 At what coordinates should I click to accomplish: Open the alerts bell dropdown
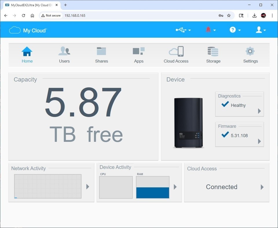pyautogui.click(x=210, y=30)
